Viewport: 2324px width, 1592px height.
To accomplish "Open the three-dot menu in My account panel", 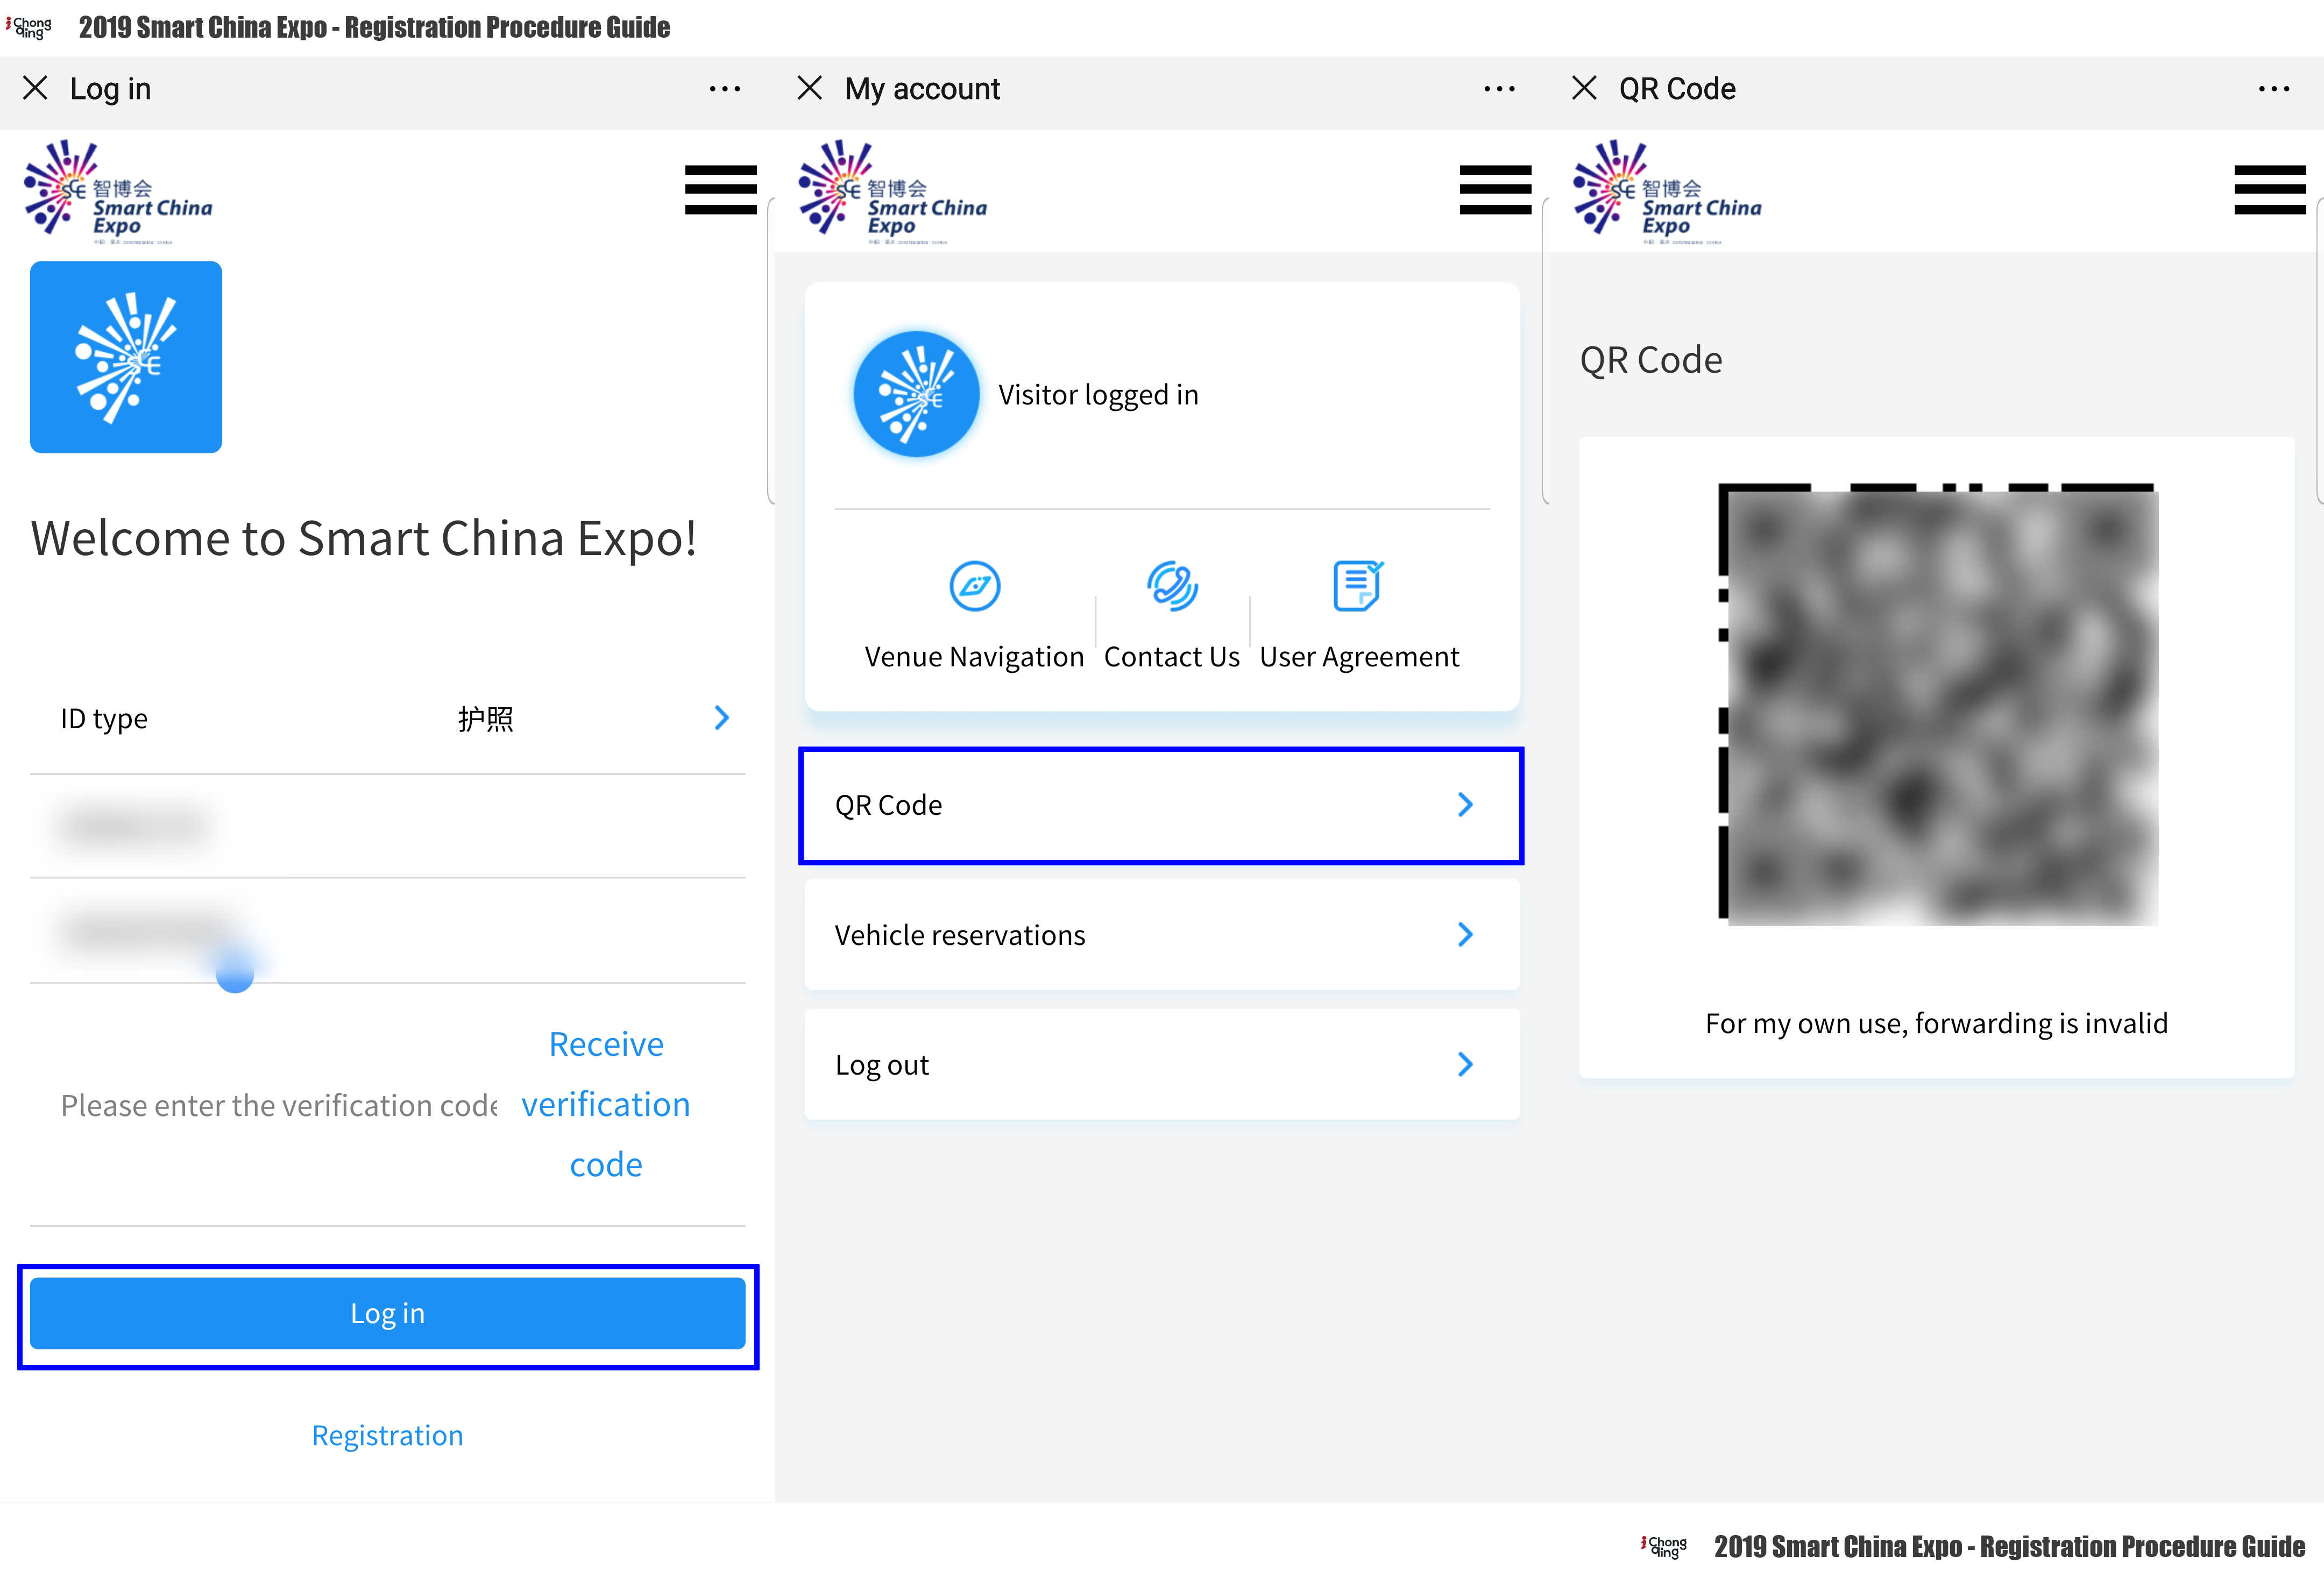I will tap(1499, 89).
